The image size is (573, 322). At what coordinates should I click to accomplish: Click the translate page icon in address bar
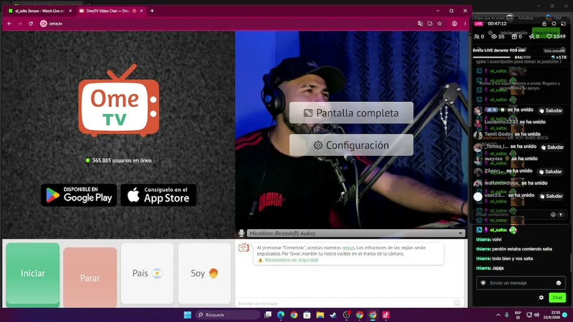pos(420,24)
